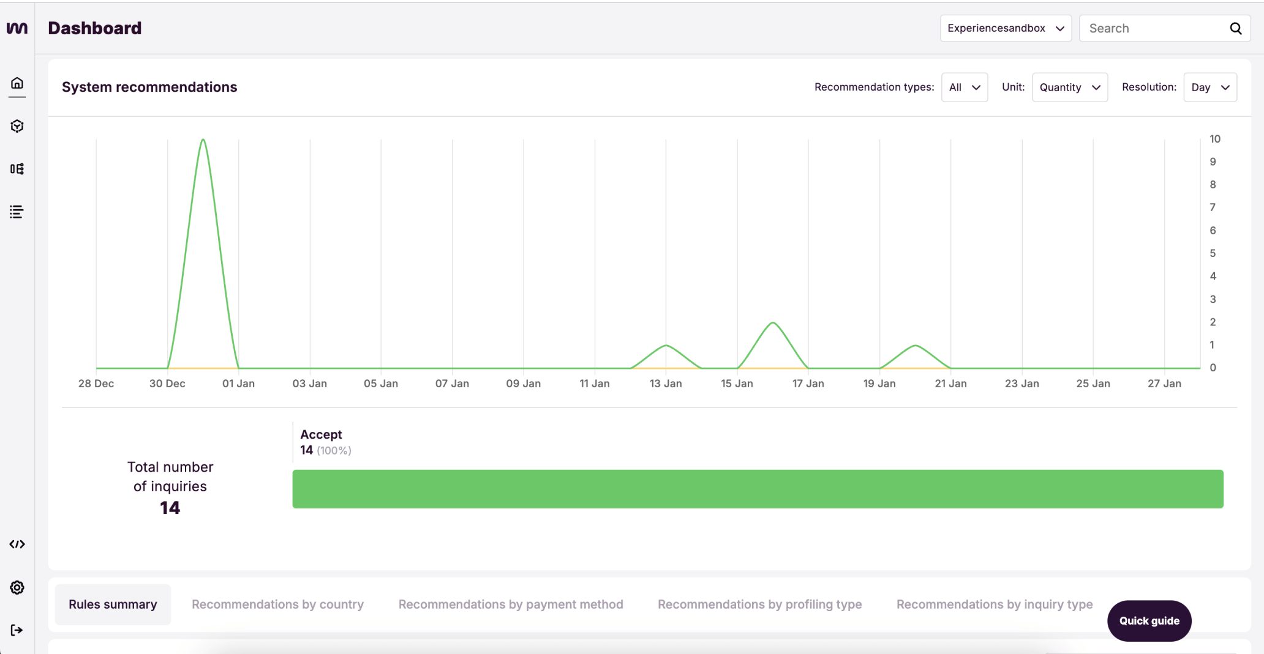Image resolution: width=1264 pixels, height=654 pixels.
Task: Switch to Recommendations by profiling type tab
Action: [759, 604]
